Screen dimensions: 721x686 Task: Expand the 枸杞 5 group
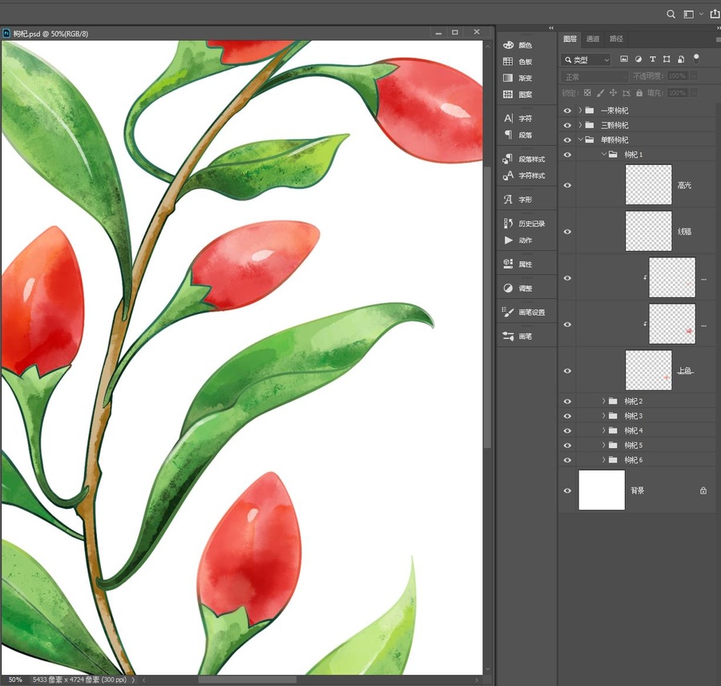coord(604,446)
